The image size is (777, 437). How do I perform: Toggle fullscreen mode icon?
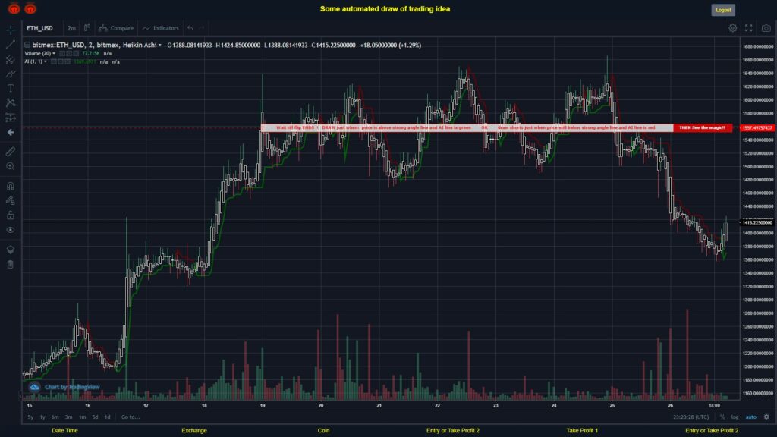(749, 28)
